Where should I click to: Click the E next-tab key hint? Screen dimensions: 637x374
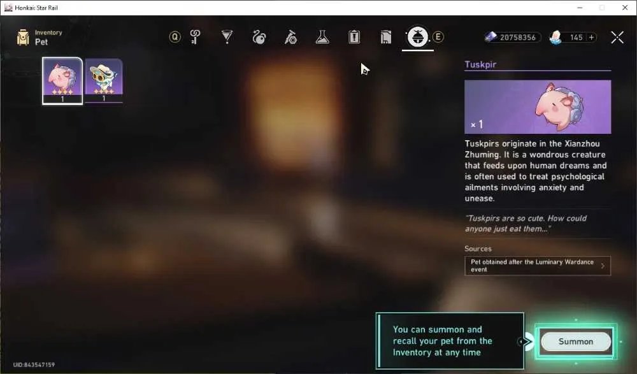click(438, 37)
